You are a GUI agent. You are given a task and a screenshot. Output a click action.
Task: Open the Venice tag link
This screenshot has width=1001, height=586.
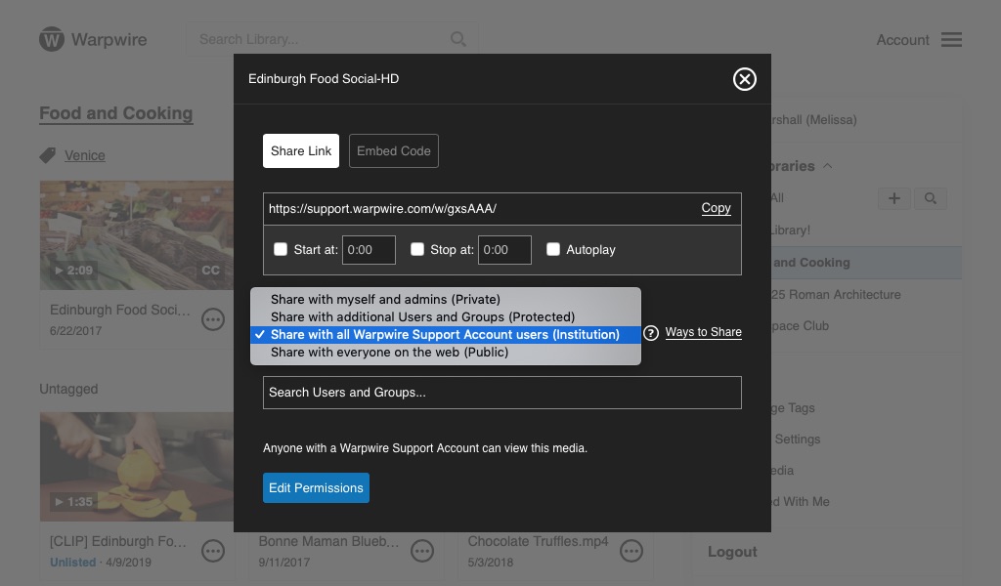point(85,155)
